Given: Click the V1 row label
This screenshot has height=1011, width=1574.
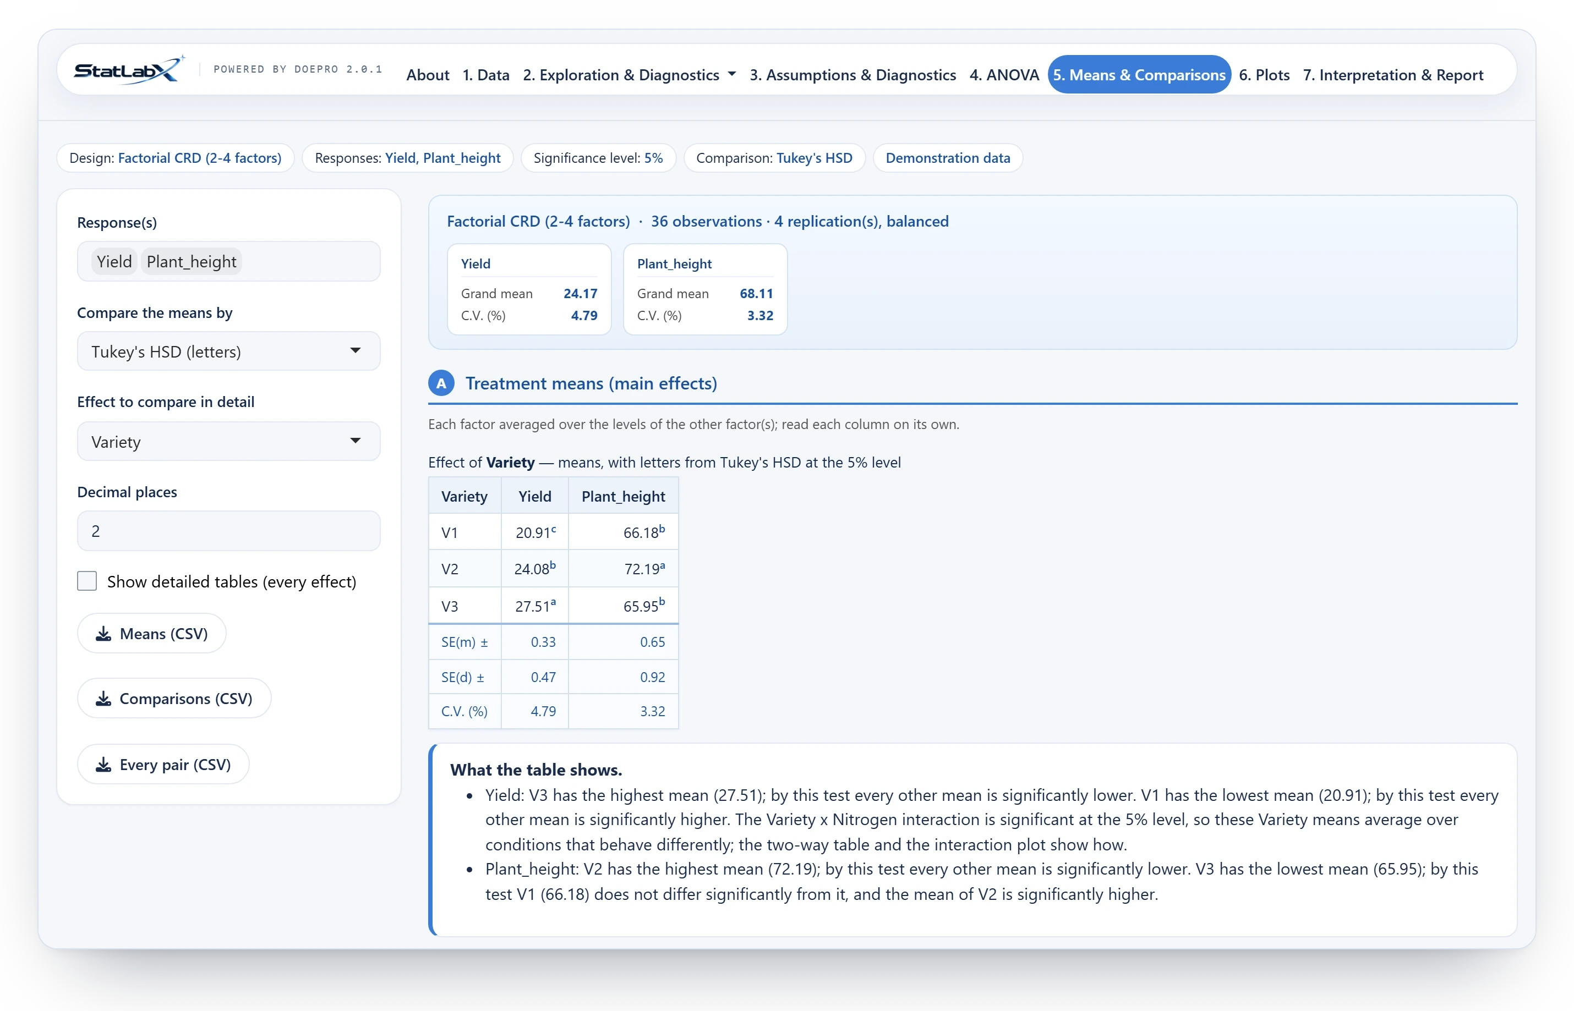Looking at the screenshot, I should tap(449, 533).
